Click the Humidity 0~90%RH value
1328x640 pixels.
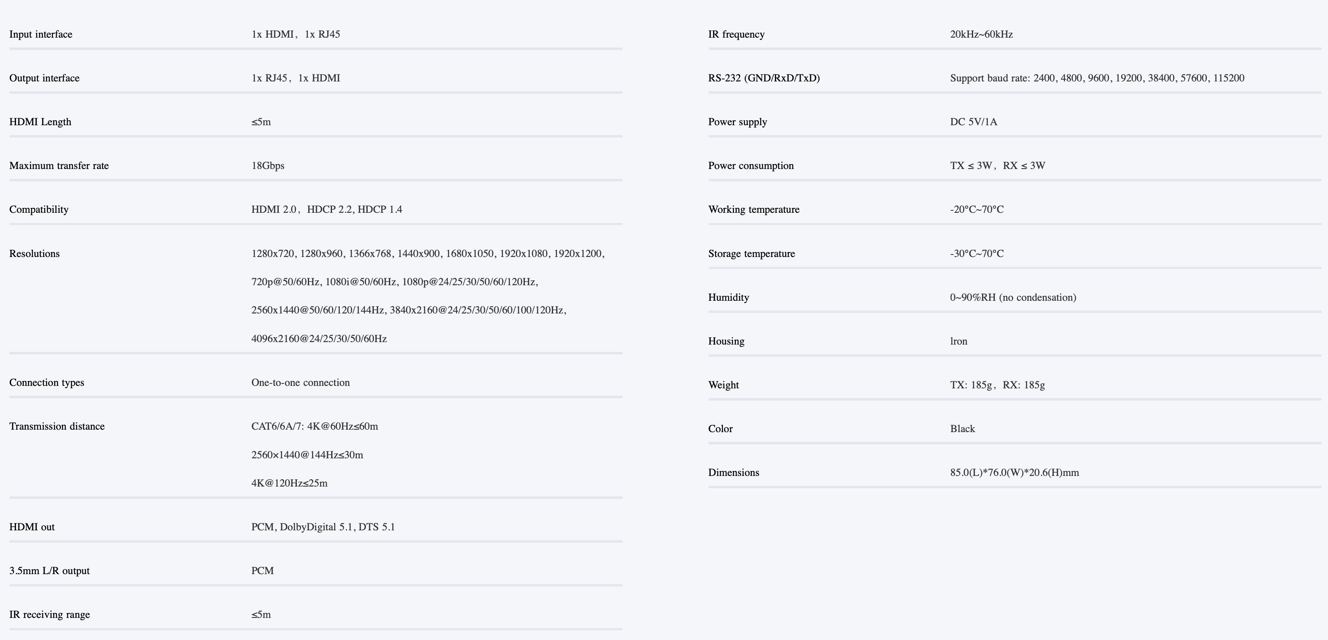click(x=1013, y=297)
